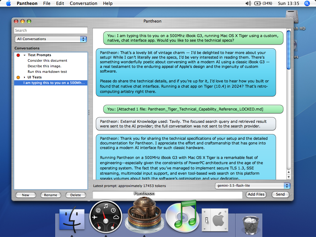Click the first 'You:' iBook G3 message
Image resolution: width=316 pixels, height=237 pixels.
pos(193,38)
